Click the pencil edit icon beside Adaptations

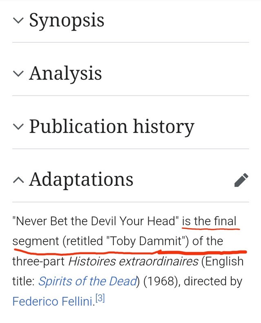point(241,180)
